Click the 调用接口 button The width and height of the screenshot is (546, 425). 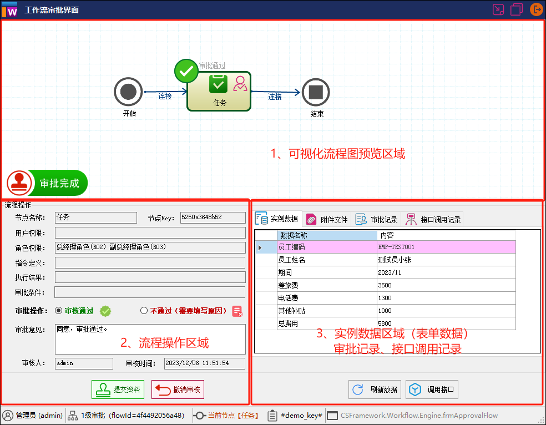pyautogui.click(x=432, y=389)
